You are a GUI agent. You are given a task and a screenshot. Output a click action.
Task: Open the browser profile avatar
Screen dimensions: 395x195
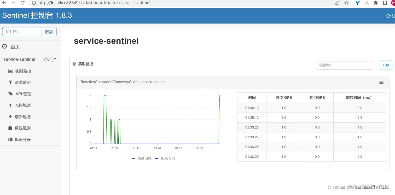point(393,3)
